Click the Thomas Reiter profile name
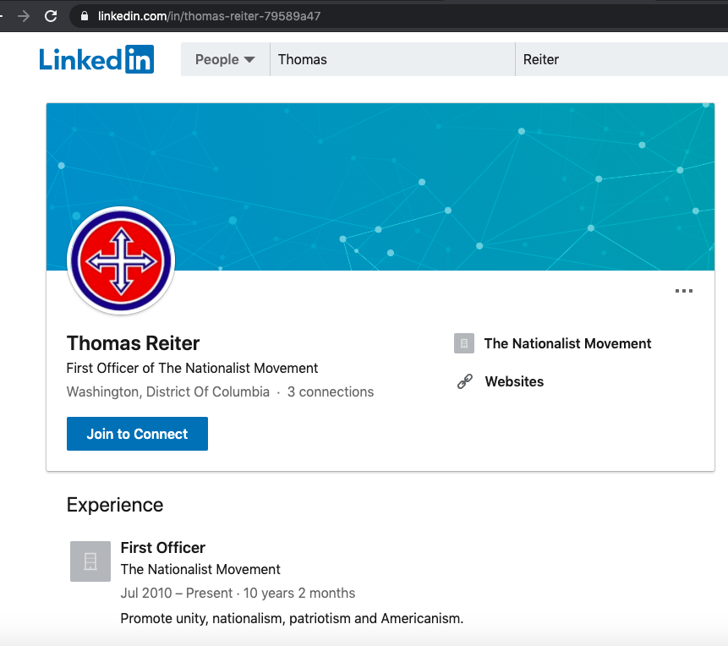728x646 pixels. click(133, 343)
